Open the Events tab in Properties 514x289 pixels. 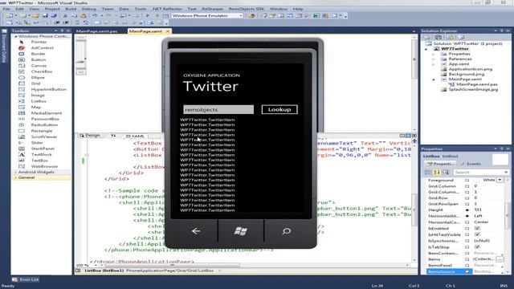point(471,164)
